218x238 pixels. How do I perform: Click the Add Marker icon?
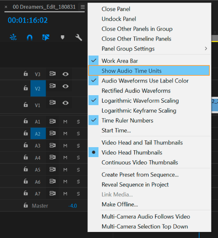tap(62, 37)
